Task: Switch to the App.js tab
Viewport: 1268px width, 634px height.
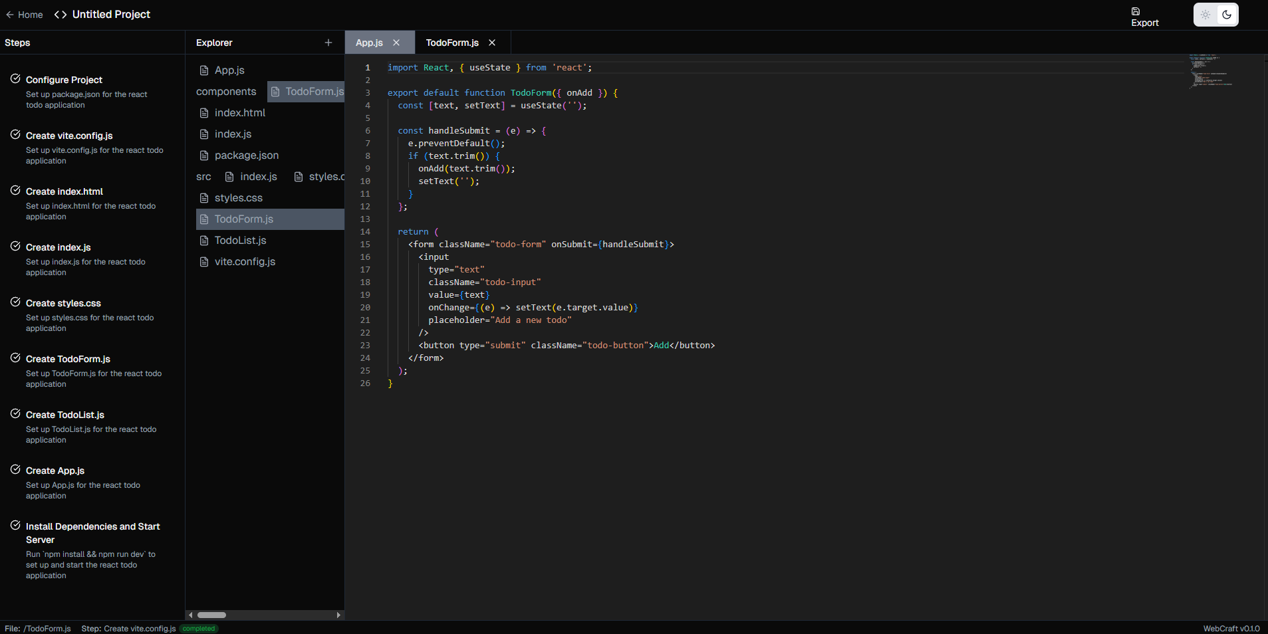Action: [369, 43]
